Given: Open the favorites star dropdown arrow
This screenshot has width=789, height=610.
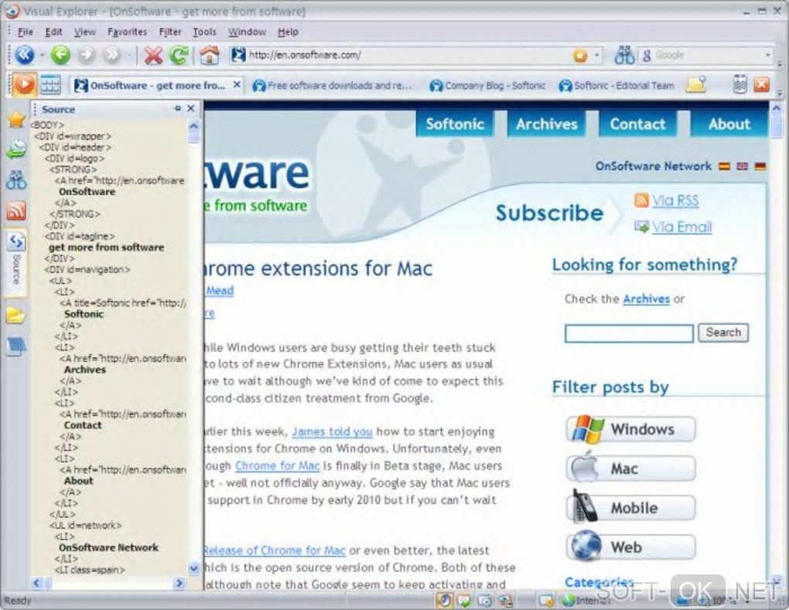Looking at the screenshot, I should 597,55.
